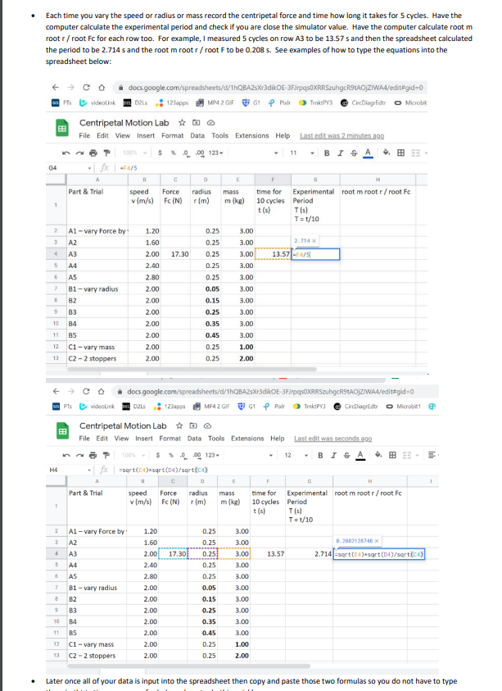Open the Format menu in lower spreadsheet
Image resolution: width=502 pixels, height=691 pixels.
[x=170, y=439]
